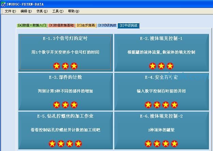
Task: Switch to the [C]逐步提高 tab
Action: (x=86, y=25)
